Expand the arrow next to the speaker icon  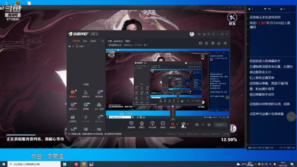187,124
